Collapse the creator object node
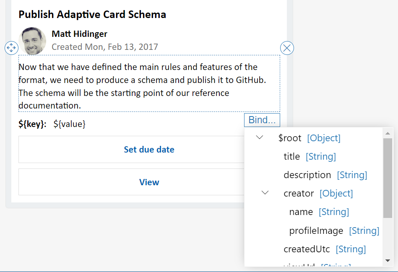Screen dimensions: 398x272 click(x=264, y=193)
